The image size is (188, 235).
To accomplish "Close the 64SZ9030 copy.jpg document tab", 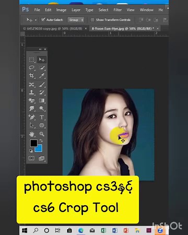I will click(86, 28).
